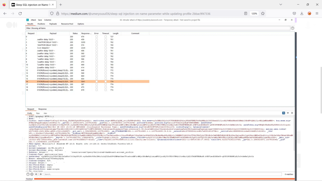Click the blue message inspector icon
322x181 pixels.
point(284,113)
